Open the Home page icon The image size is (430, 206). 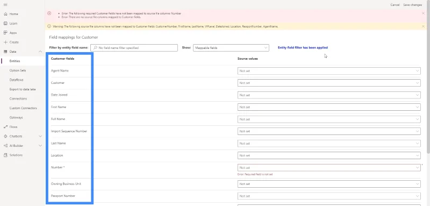tap(5, 14)
